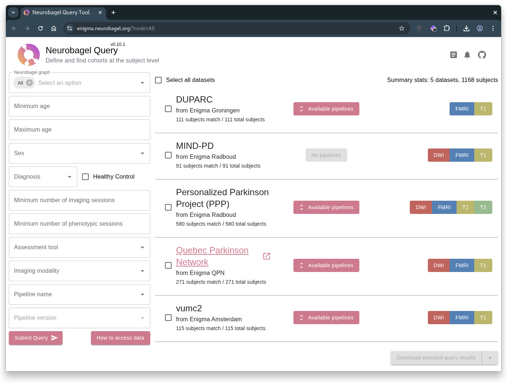Remove the 'All' chip in Neurobagel graph
The height and width of the screenshot is (383, 507).
(29, 83)
